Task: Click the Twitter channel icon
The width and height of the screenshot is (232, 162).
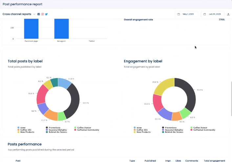Action: 47,14
